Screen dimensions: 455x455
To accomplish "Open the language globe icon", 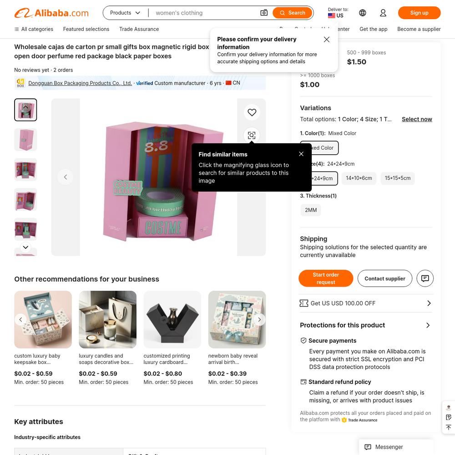I will [x=363, y=13].
